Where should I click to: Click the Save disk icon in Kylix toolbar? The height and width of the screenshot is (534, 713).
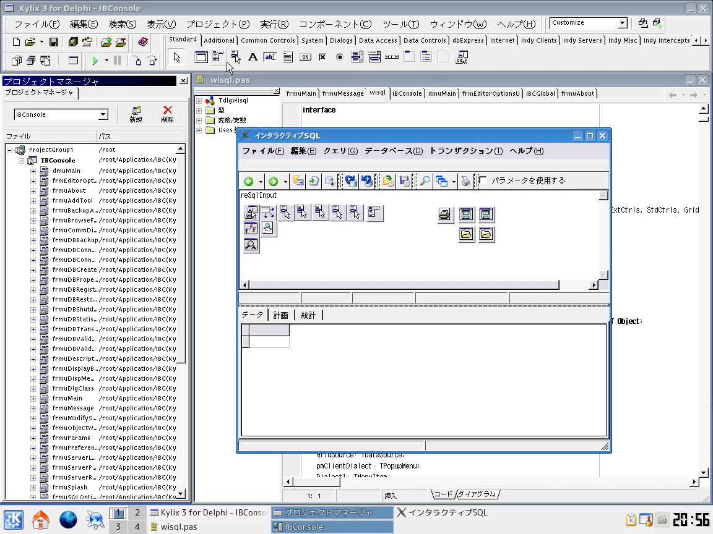click(54, 42)
